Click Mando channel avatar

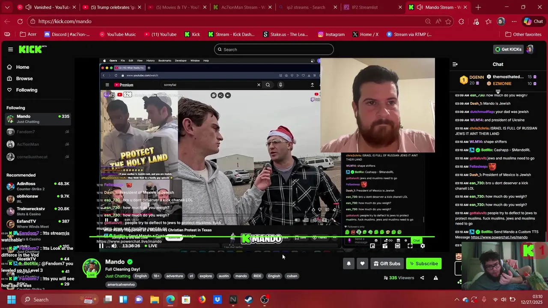(x=91, y=267)
